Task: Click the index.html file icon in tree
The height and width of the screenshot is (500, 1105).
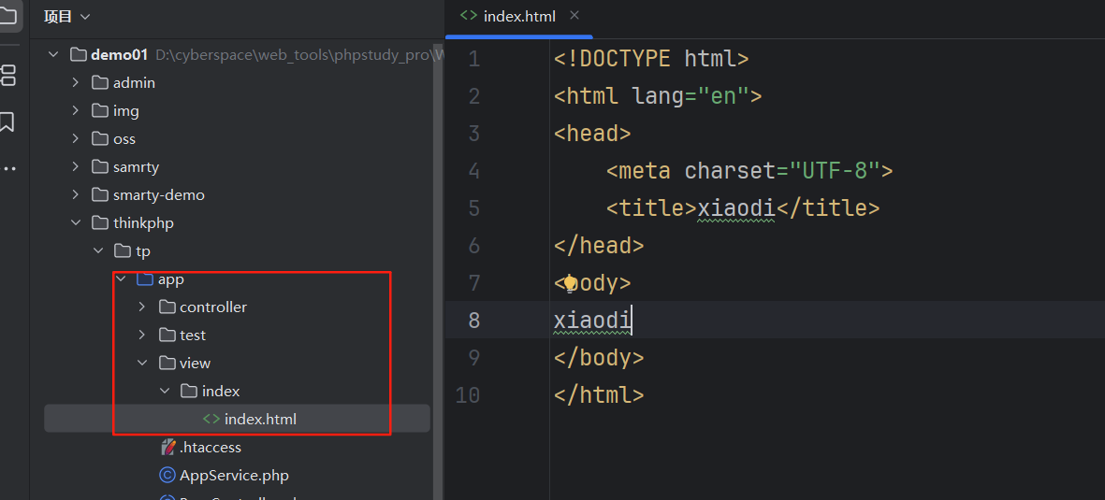Action: click(211, 419)
